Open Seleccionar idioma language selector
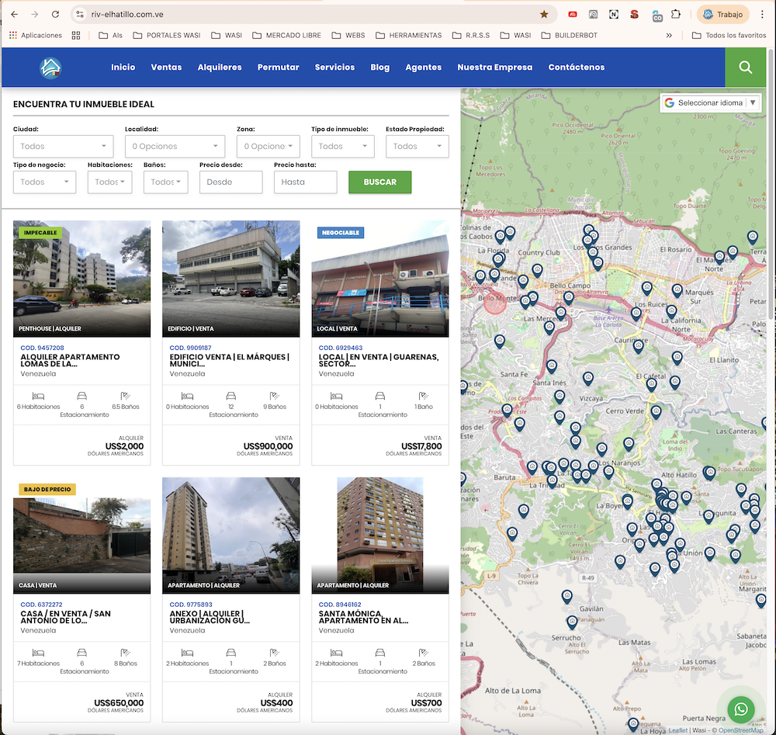 click(710, 102)
